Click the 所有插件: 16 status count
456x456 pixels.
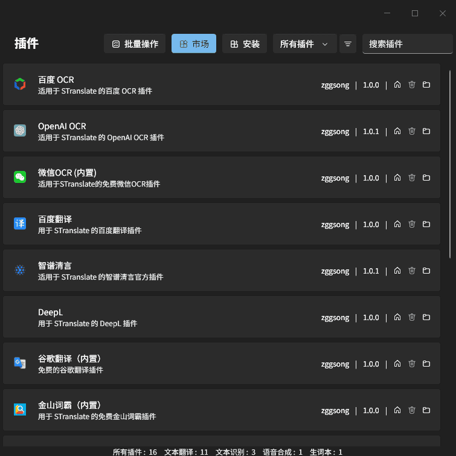point(135,452)
